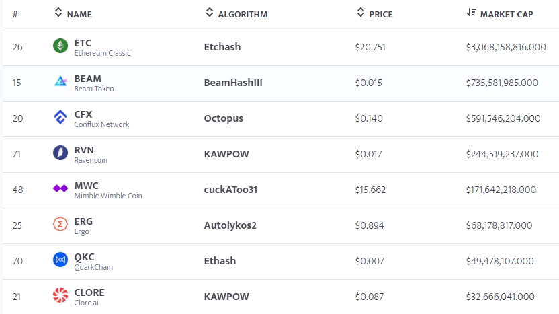Sort table by Name column arrows
The image size is (559, 314).
[58, 13]
